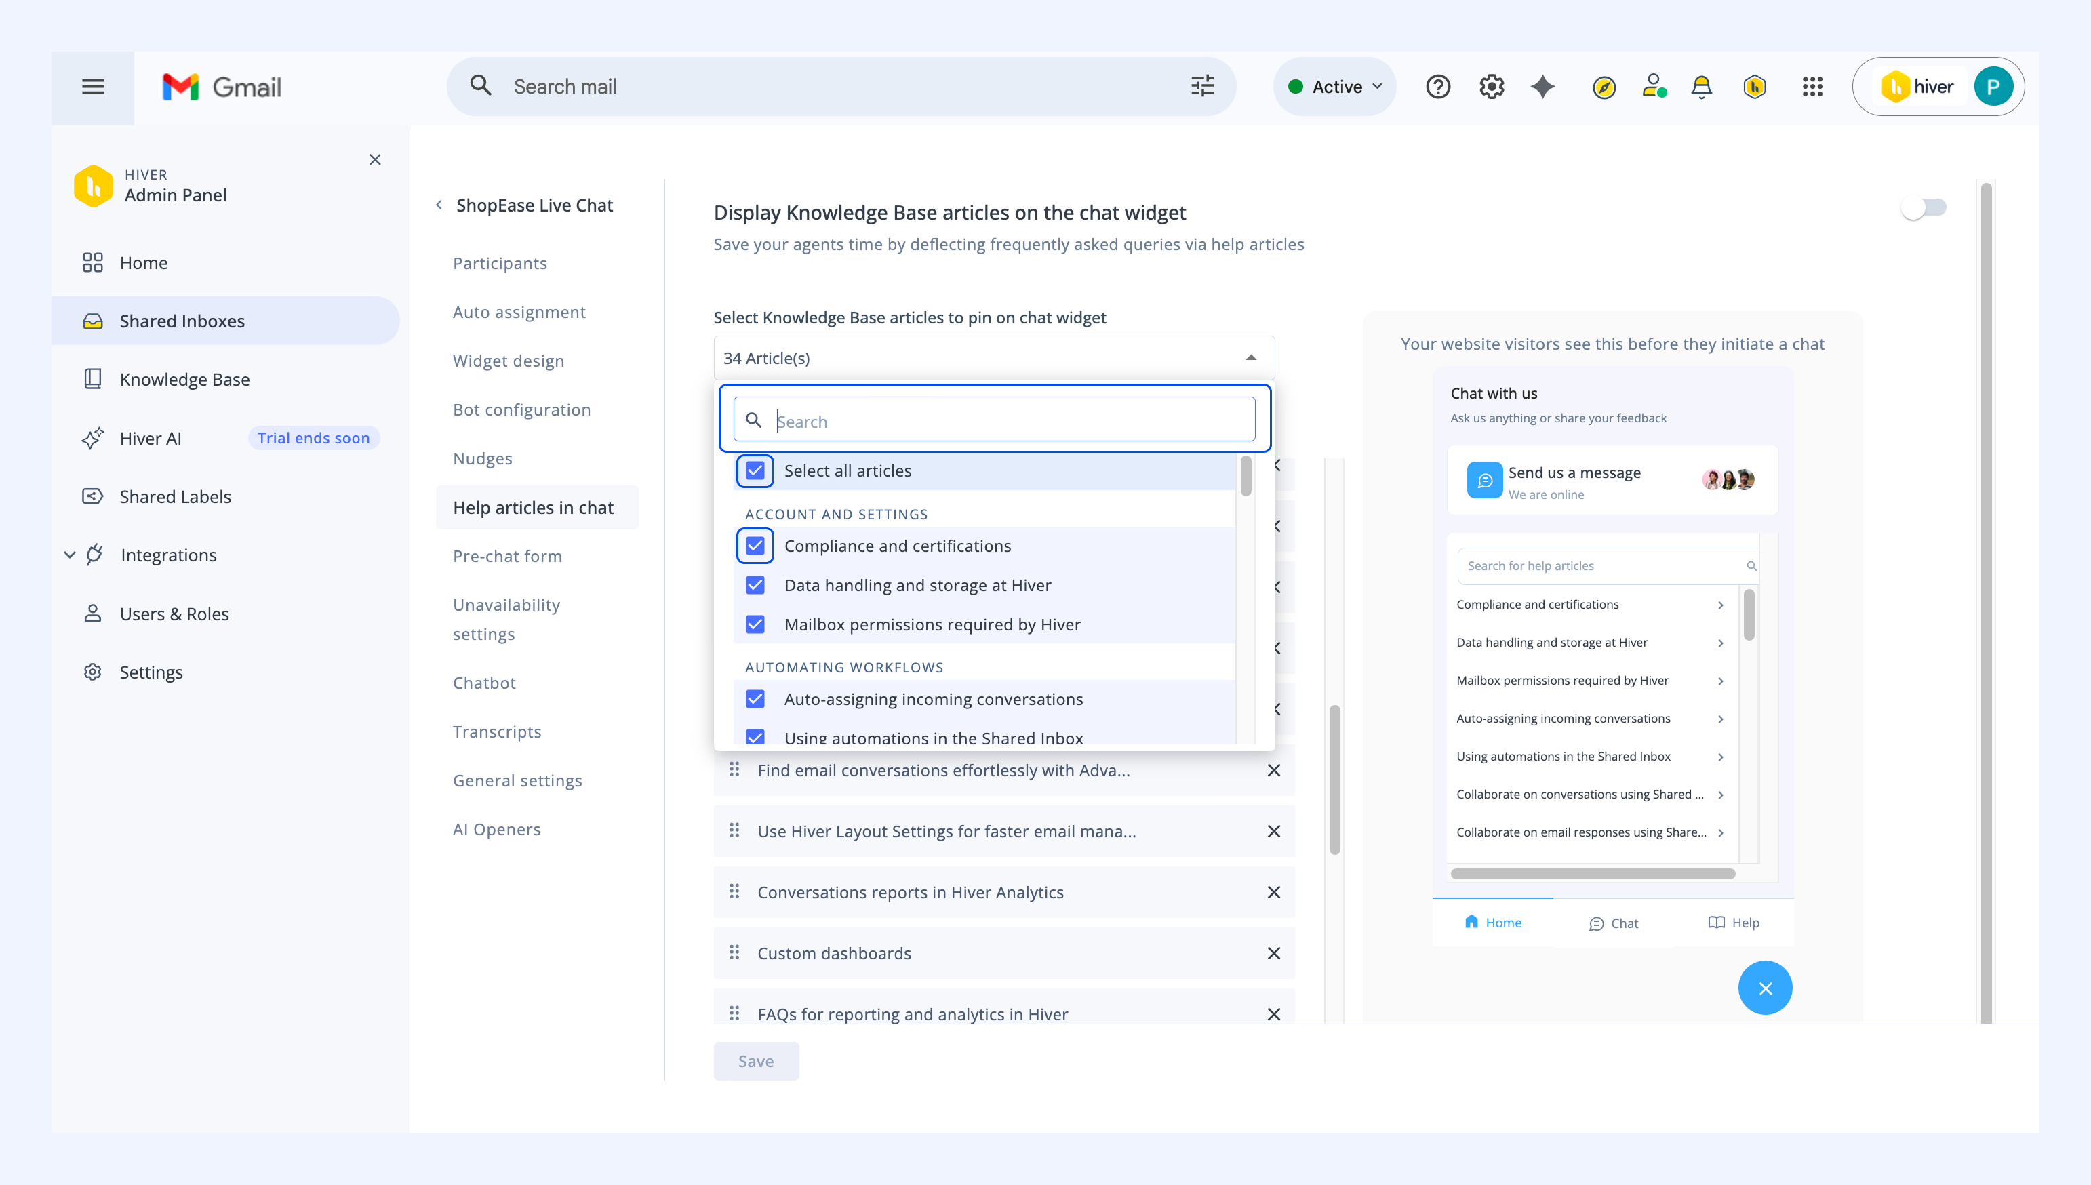Image resolution: width=2091 pixels, height=1185 pixels.
Task: Remove 'Custom dashboards' article
Action: tap(1274, 953)
